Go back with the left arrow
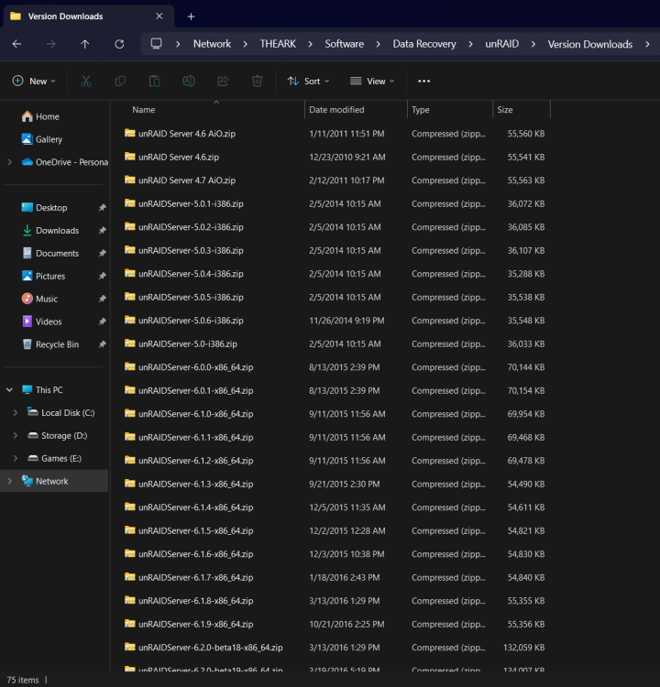 point(16,44)
